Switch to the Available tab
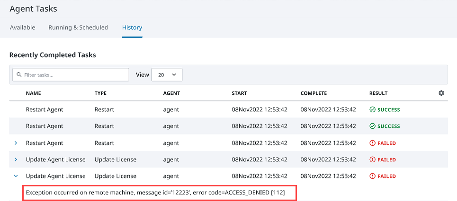The height and width of the screenshot is (201, 457). (x=22, y=27)
